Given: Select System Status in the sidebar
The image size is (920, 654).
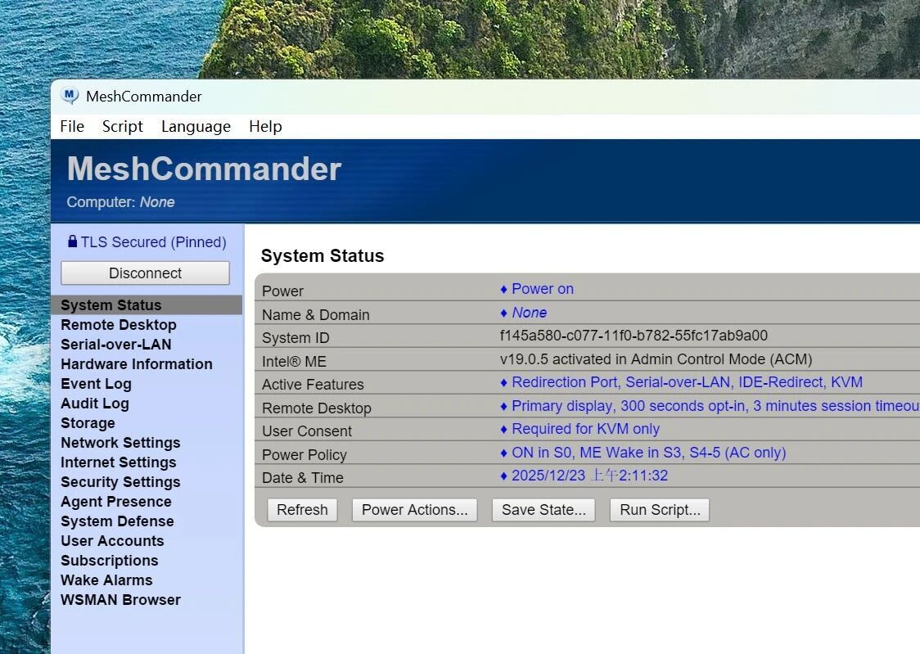Looking at the screenshot, I should 146,305.
